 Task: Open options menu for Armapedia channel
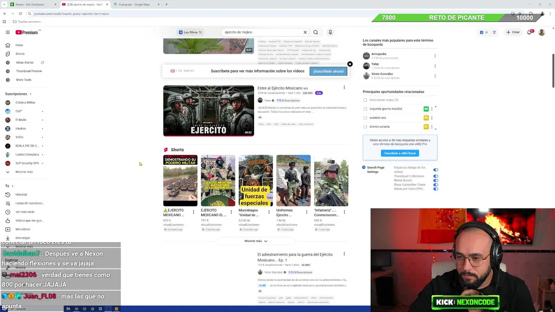click(x=435, y=56)
